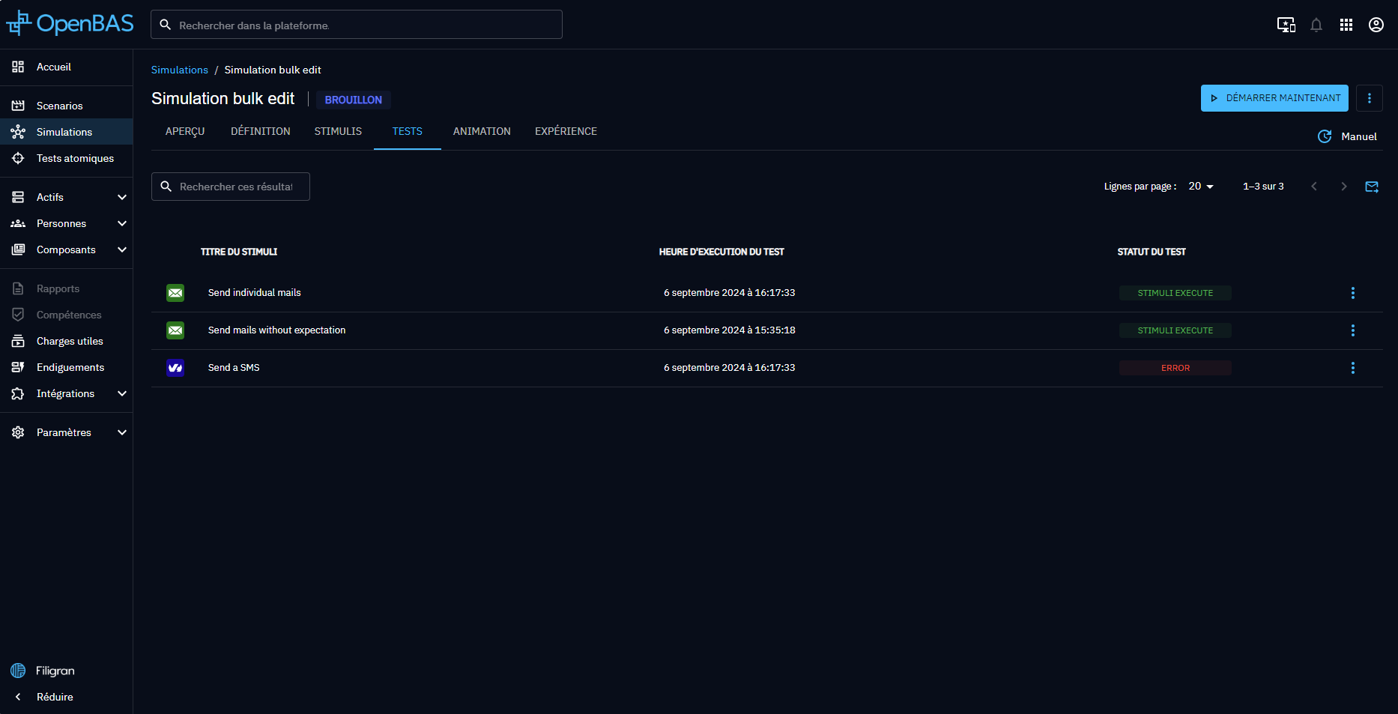Follow the Simulations breadcrumb link
The image size is (1398, 714).
pyautogui.click(x=179, y=70)
